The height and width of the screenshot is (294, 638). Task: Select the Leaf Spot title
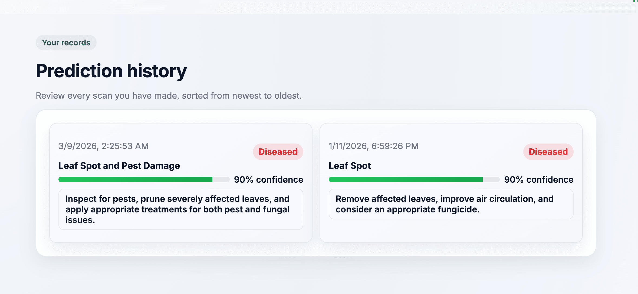pyautogui.click(x=350, y=166)
